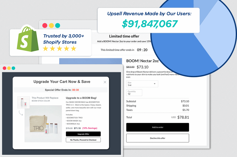Click Decline this offer button

158,138
